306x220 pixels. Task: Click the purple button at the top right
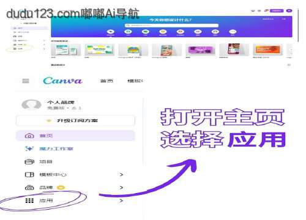click(x=277, y=10)
